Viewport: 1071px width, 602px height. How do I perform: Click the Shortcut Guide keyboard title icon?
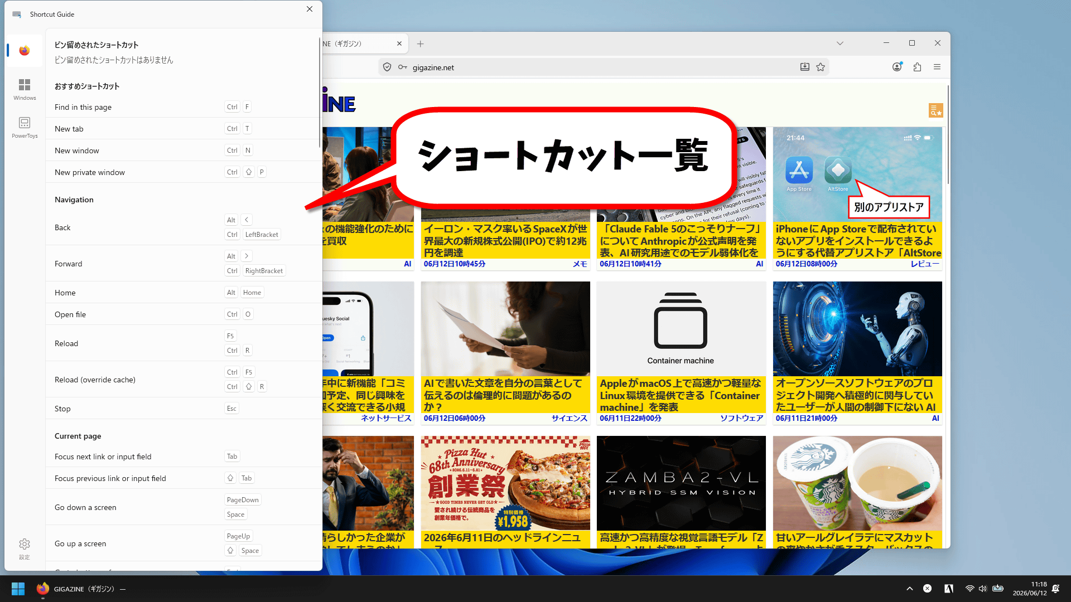(x=17, y=14)
